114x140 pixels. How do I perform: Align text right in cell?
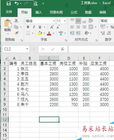coord(84,27)
